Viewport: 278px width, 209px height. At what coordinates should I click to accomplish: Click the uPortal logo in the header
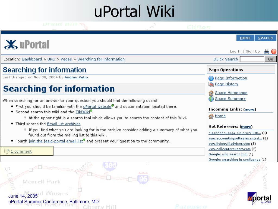pyautogui.click(x=27, y=44)
